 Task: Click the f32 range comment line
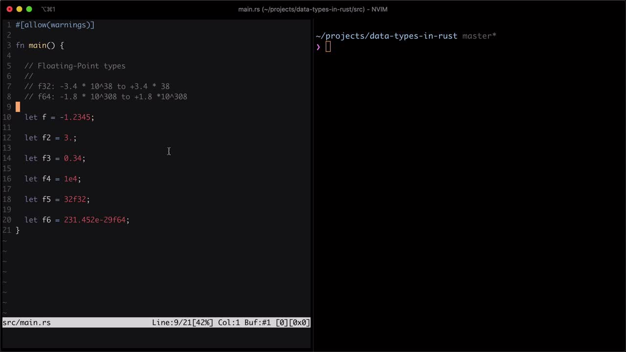pos(97,87)
